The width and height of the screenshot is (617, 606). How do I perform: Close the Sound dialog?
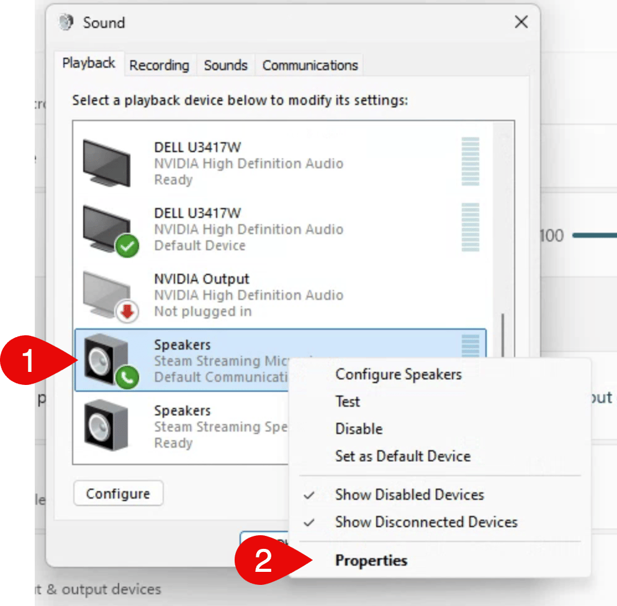click(521, 22)
